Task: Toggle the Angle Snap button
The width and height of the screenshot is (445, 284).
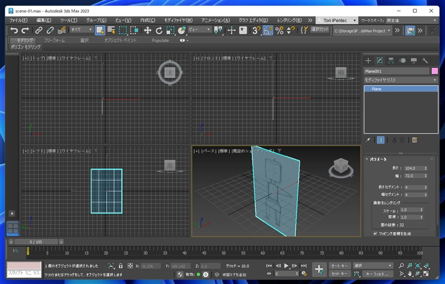Action: pos(268,31)
